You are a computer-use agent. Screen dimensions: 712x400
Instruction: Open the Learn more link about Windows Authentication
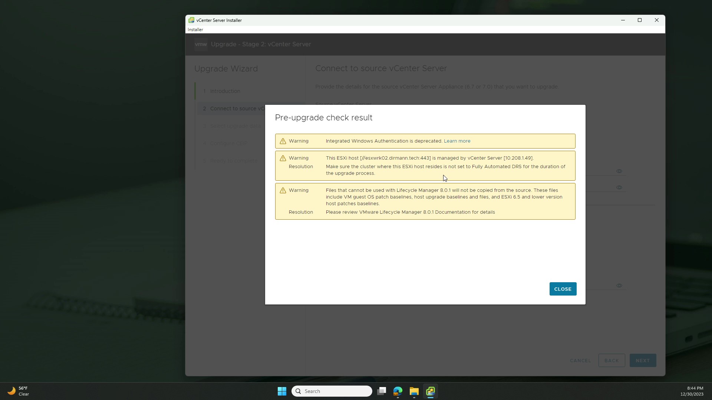pos(457,141)
